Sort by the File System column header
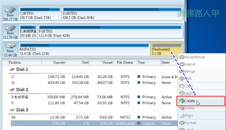Viewport: 226px width, 130px height. tap(125, 62)
